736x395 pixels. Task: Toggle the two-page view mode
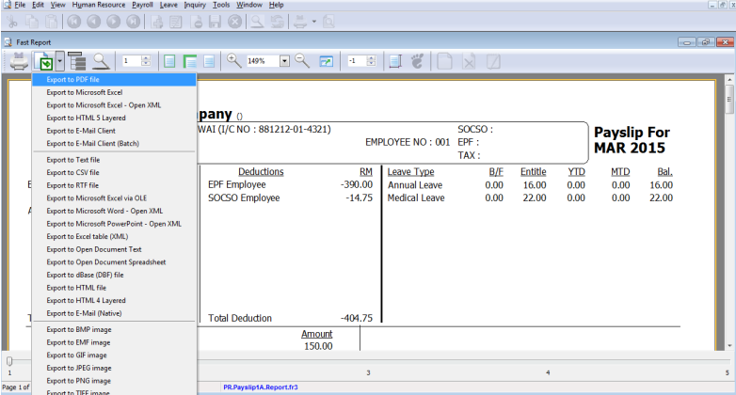pyautogui.click(x=190, y=61)
